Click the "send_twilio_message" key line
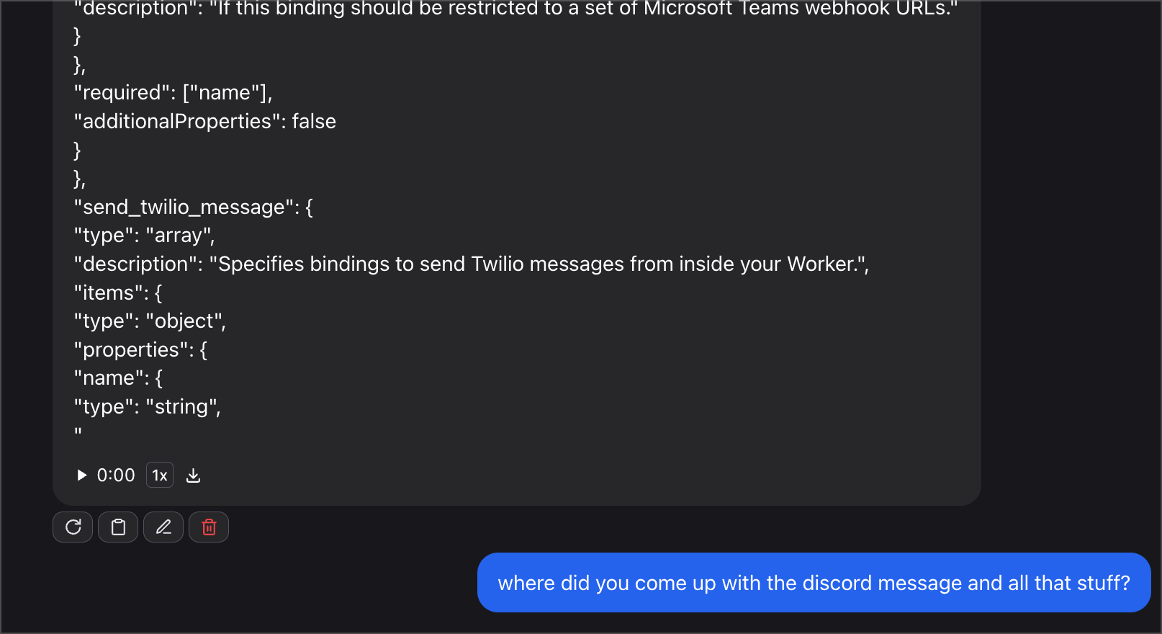Viewport: 1162px width, 634px height. [193, 207]
